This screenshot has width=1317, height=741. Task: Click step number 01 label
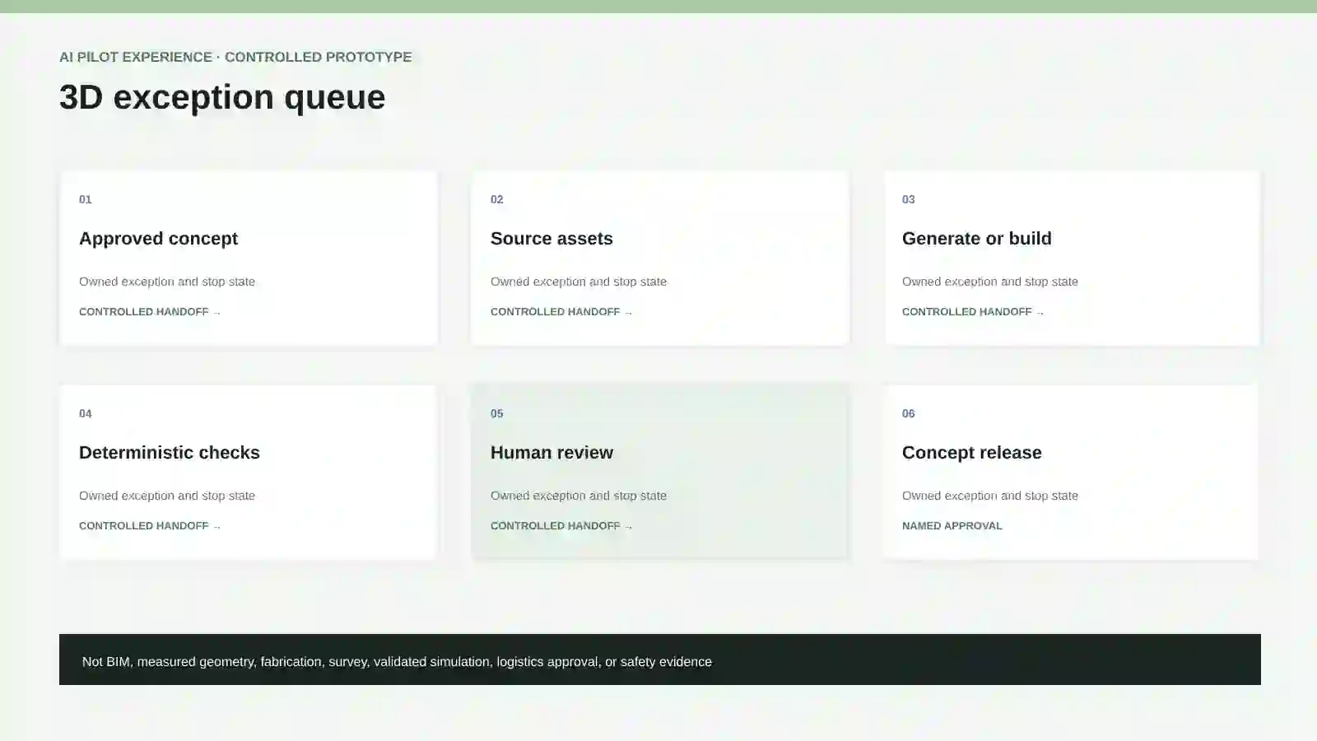(86, 199)
